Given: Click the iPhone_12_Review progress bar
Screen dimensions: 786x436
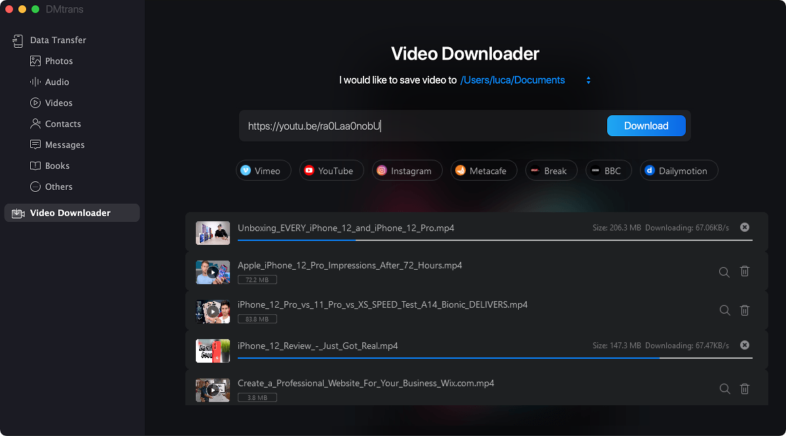Looking at the screenshot, I should click(495, 358).
